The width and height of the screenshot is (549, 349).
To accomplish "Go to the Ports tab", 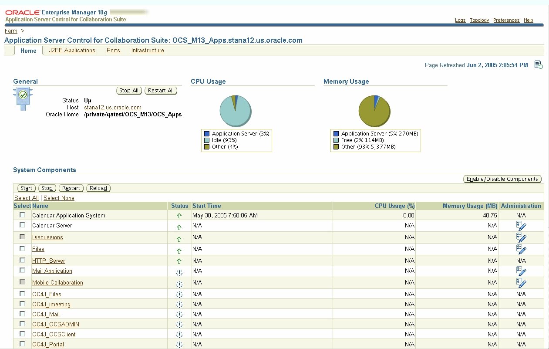I will click(x=113, y=51).
